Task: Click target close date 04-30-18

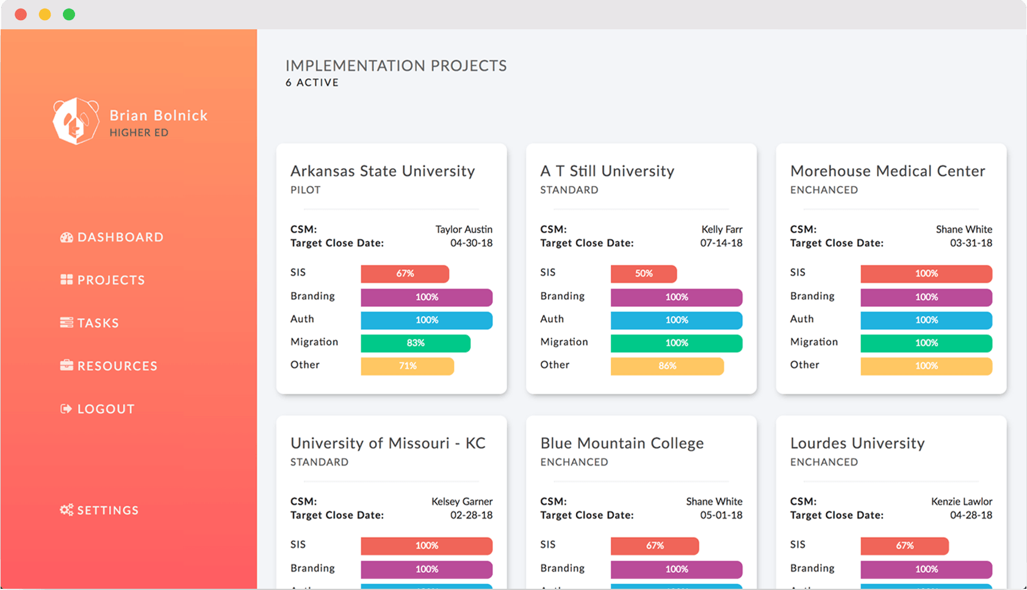Action: pos(472,243)
